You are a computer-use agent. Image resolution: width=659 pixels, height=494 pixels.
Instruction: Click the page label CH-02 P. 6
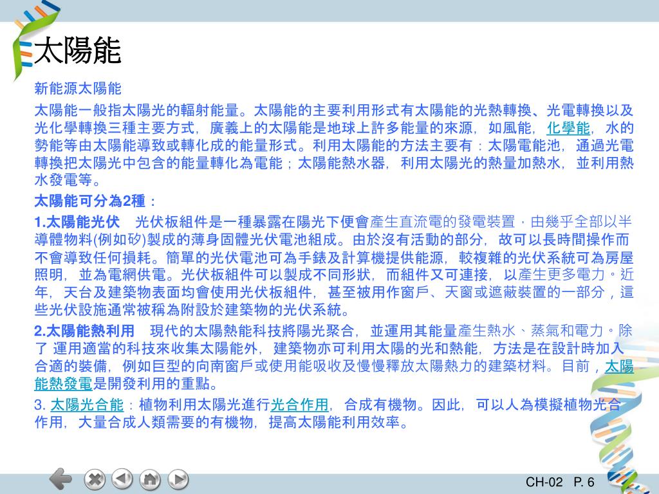560,482
